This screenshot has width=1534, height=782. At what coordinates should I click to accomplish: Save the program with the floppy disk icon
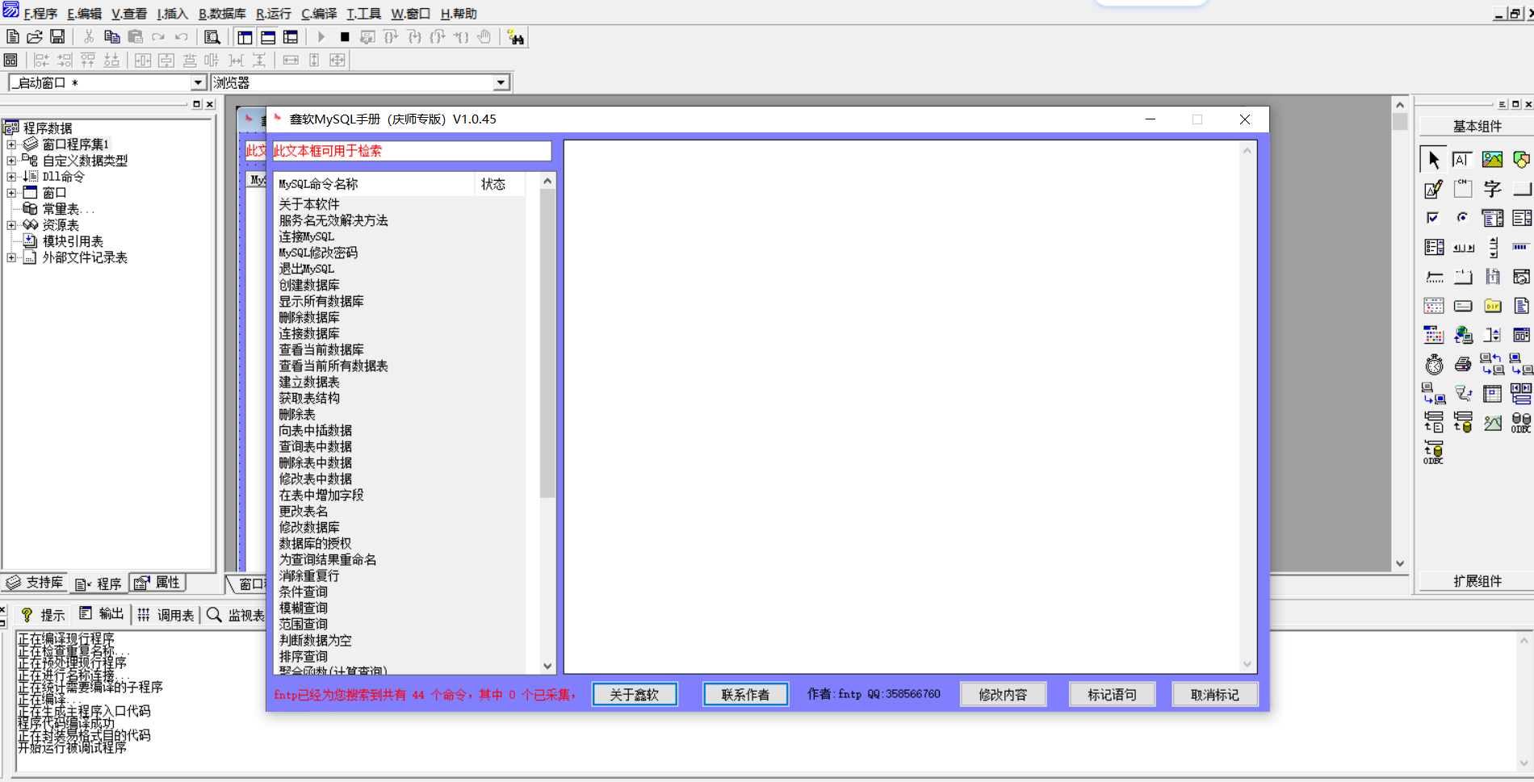point(57,37)
